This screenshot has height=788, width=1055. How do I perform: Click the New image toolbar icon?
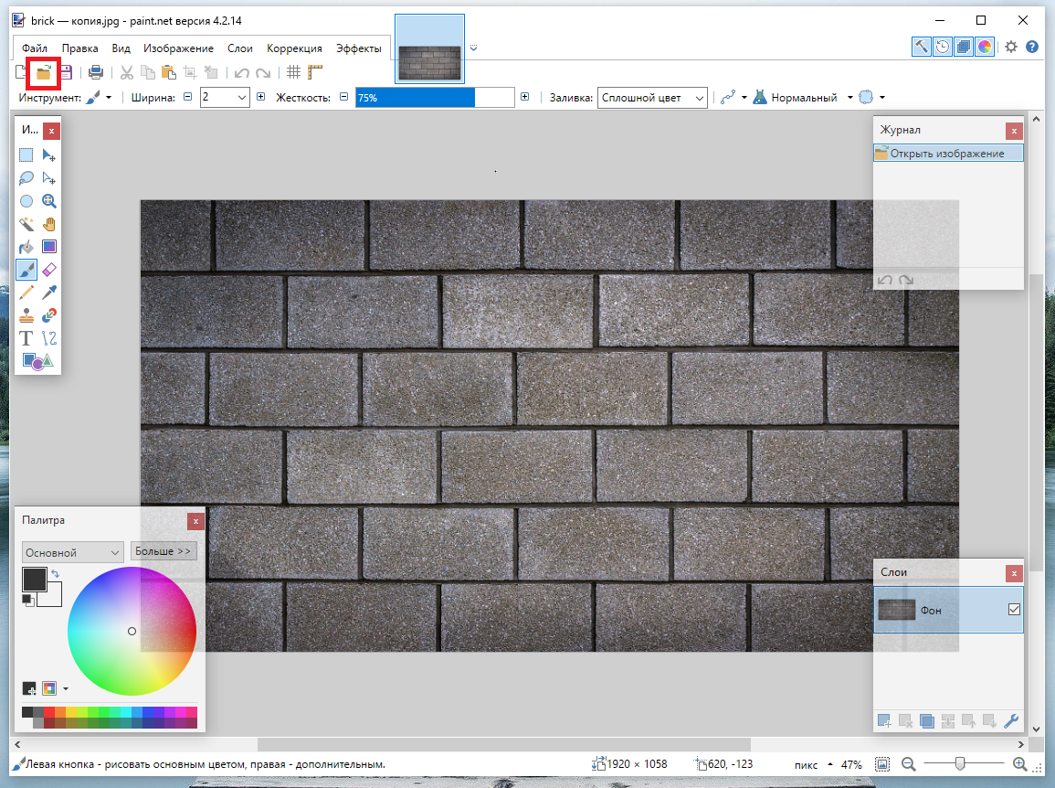22,73
